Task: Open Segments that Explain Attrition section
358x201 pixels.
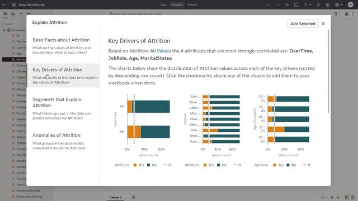Action: pos(63,108)
